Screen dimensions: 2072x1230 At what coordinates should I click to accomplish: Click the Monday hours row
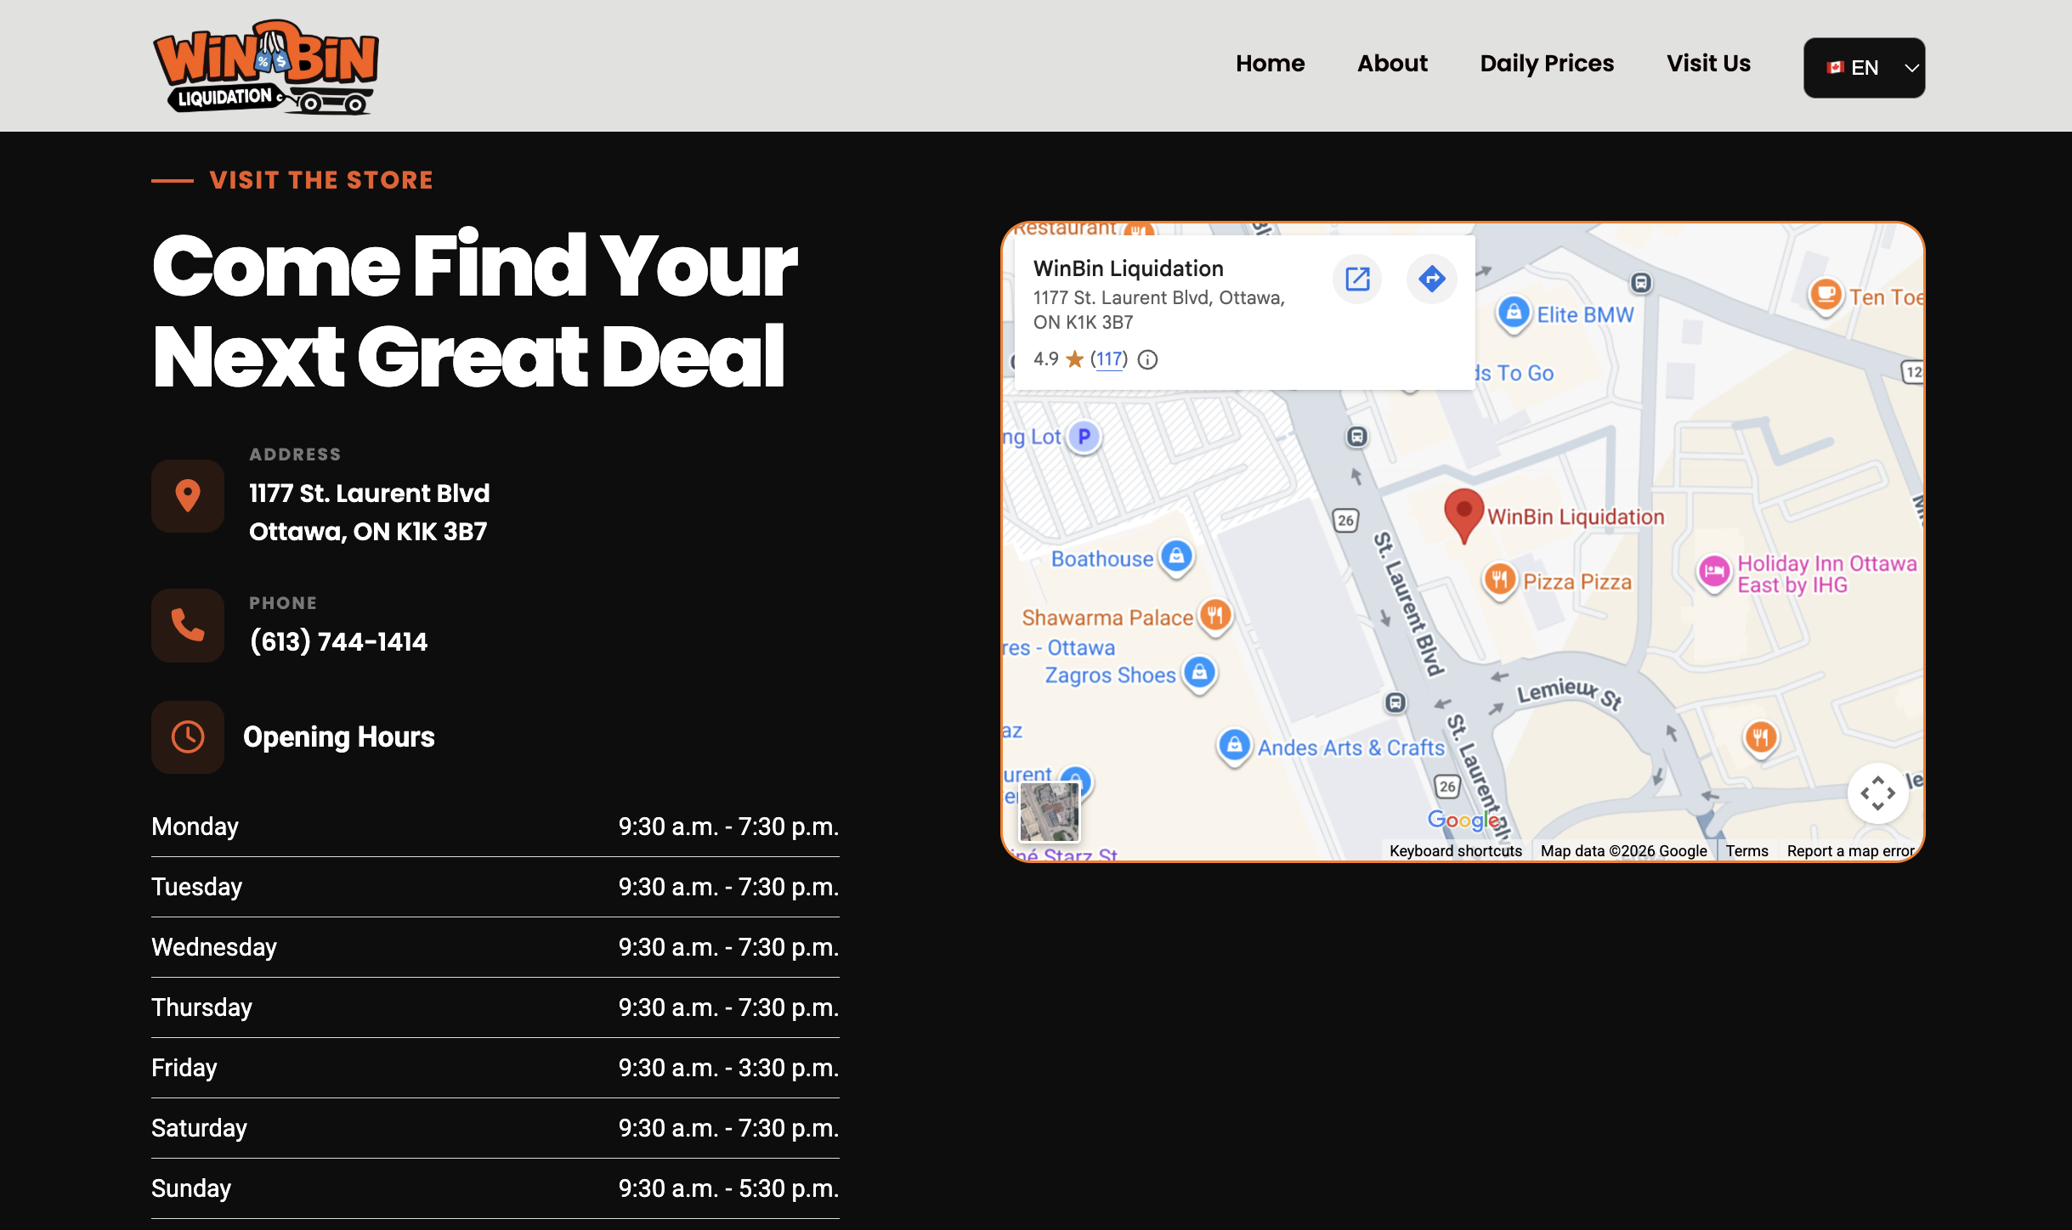(x=495, y=827)
